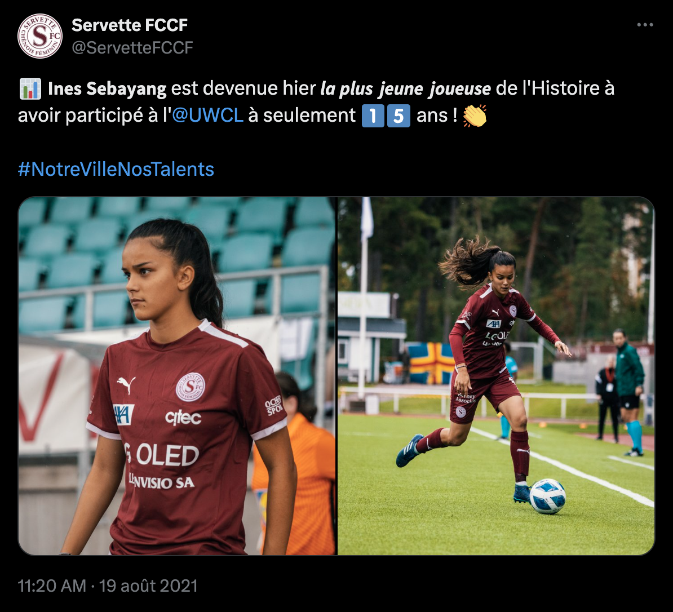Open the @ServetteFCCF handle link
Viewport: 673px width, 612px height.
coord(132,48)
